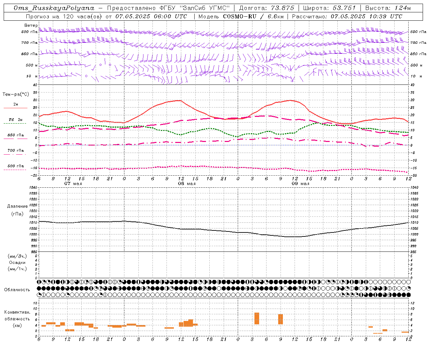This screenshot has height=342, width=428.
Task: Click the Облачность cloud cover label
Action: click(x=17, y=290)
